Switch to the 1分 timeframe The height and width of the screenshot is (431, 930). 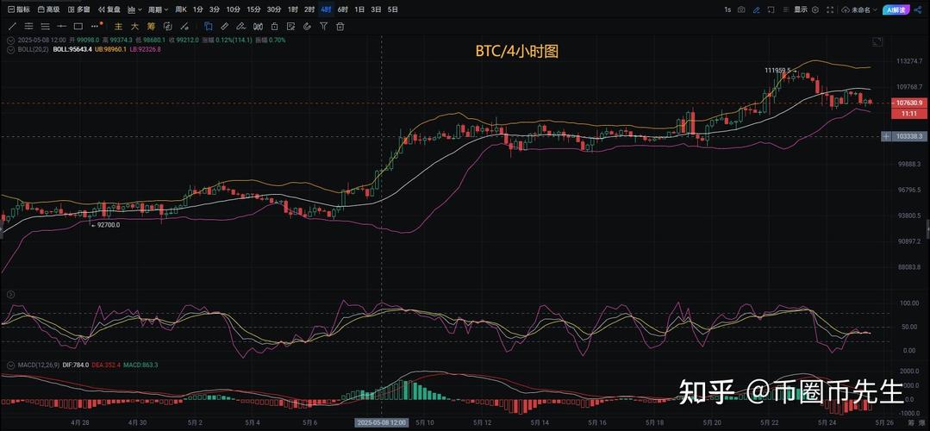[x=198, y=9]
